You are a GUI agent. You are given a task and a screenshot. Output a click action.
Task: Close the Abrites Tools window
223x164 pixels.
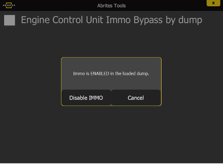[213, 3]
